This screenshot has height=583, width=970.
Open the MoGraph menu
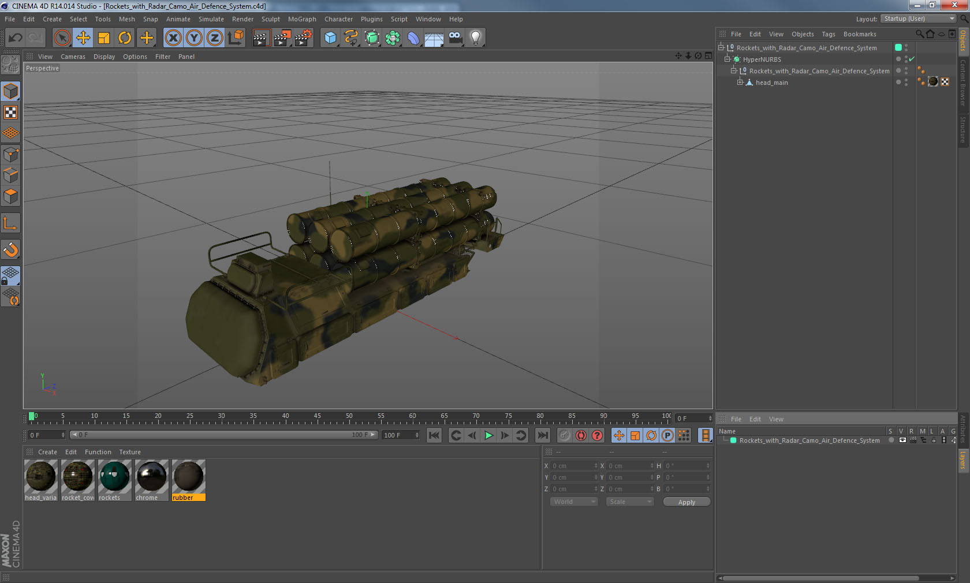tap(302, 19)
